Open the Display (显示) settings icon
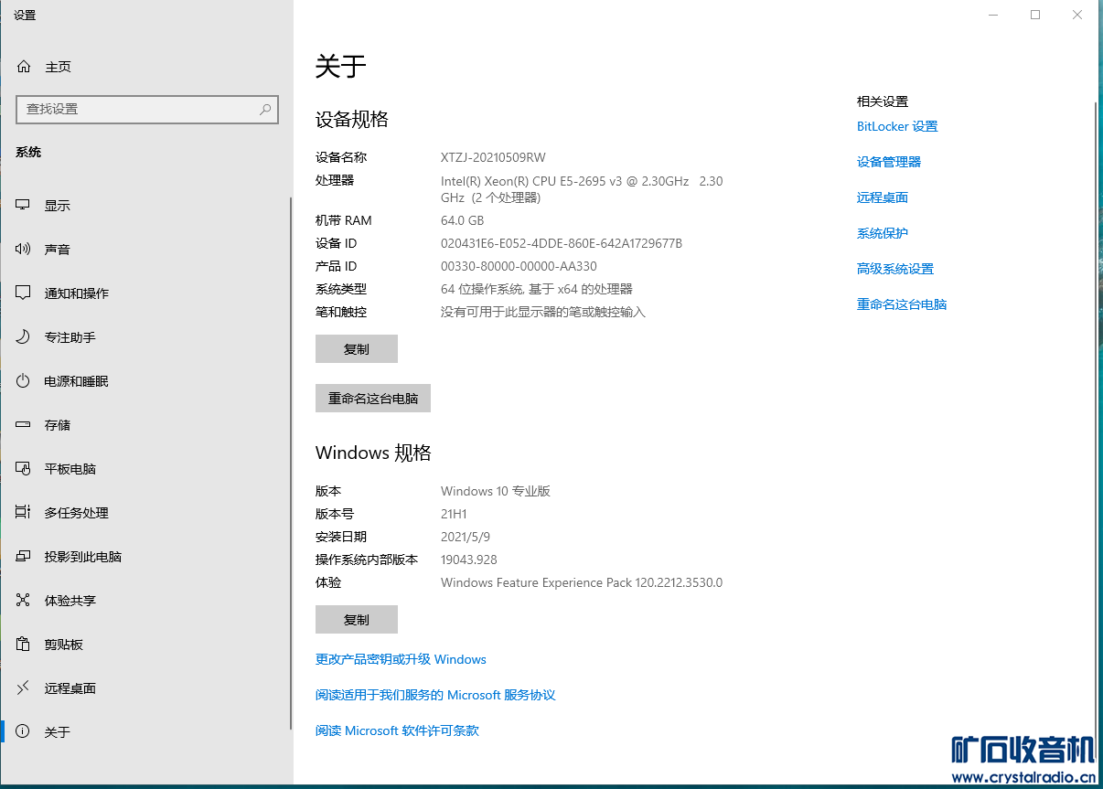This screenshot has height=789, width=1103. click(x=24, y=206)
